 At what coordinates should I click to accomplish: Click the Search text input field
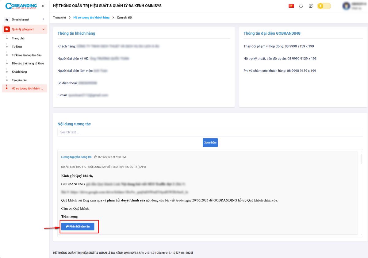click(x=210, y=132)
